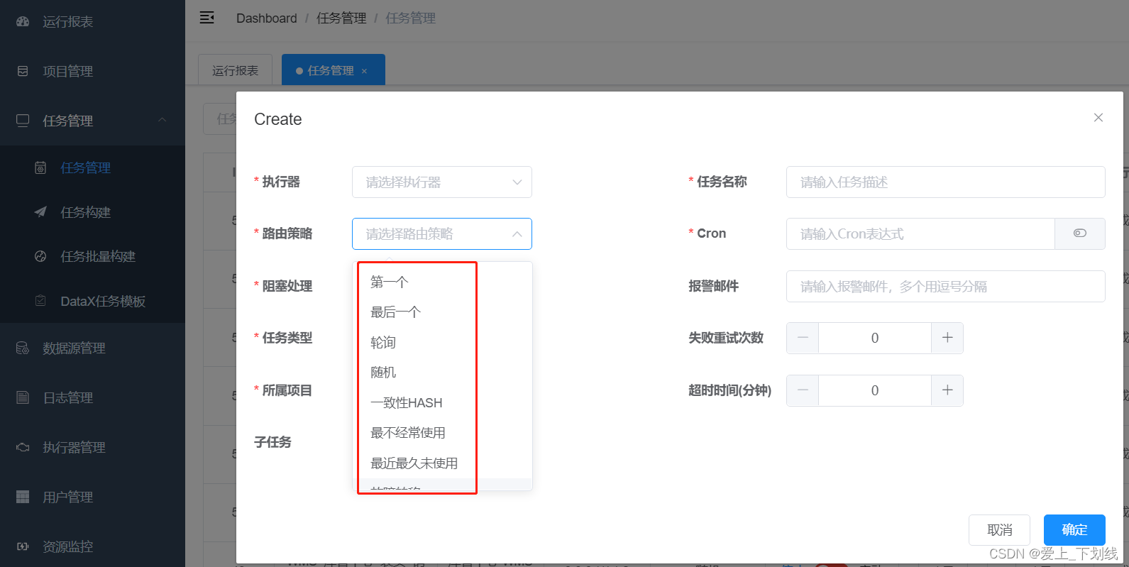Image resolution: width=1129 pixels, height=567 pixels.
Task: Click the 日志管理 document icon
Action: 23,397
